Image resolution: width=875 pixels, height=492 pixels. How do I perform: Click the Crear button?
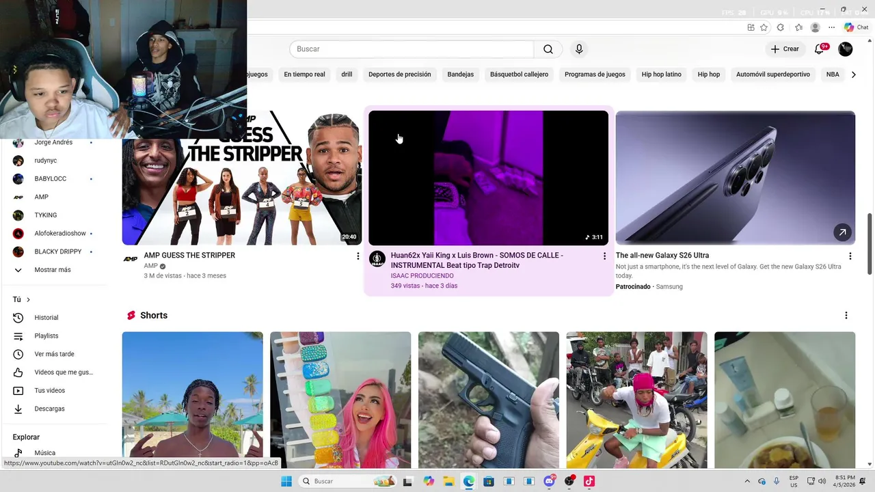coord(785,49)
